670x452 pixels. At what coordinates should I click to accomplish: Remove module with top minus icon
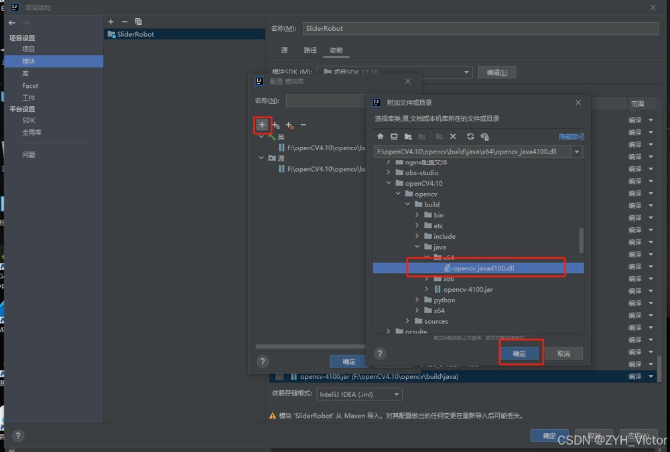point(125,21)
